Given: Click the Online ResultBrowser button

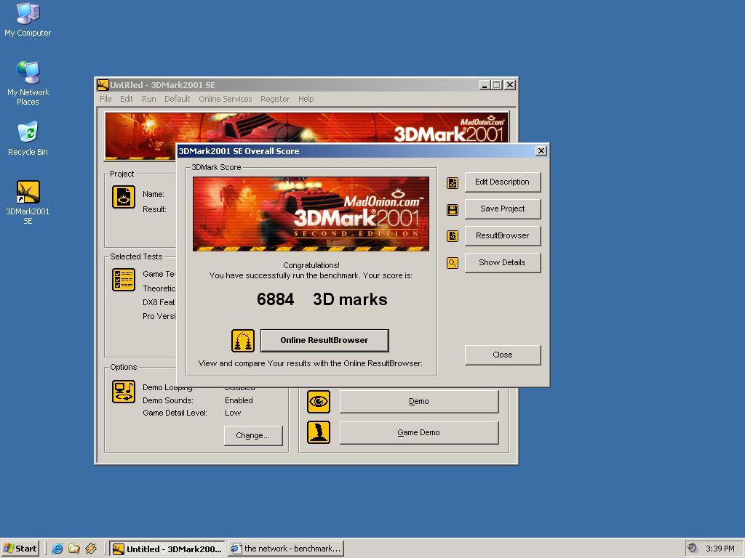Looking at the screenshot, I should (324, 340).
